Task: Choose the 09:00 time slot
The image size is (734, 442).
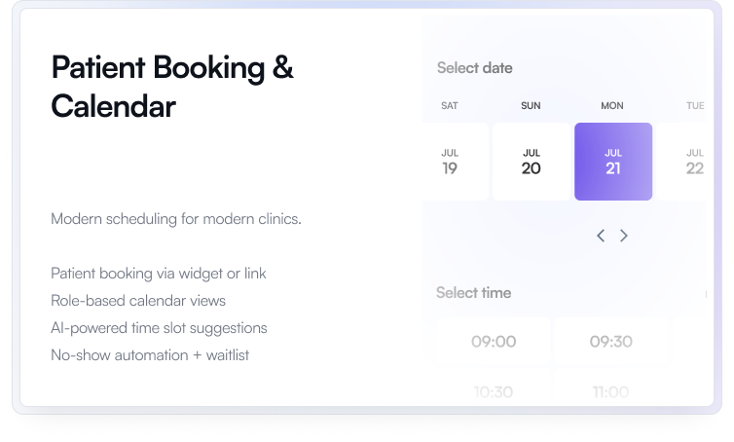Action: click(494, 342)
